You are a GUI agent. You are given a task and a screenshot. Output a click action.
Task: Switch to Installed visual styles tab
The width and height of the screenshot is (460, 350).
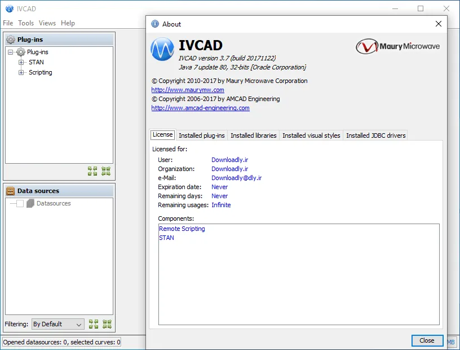pyautogui.click(x=311, y=135)
